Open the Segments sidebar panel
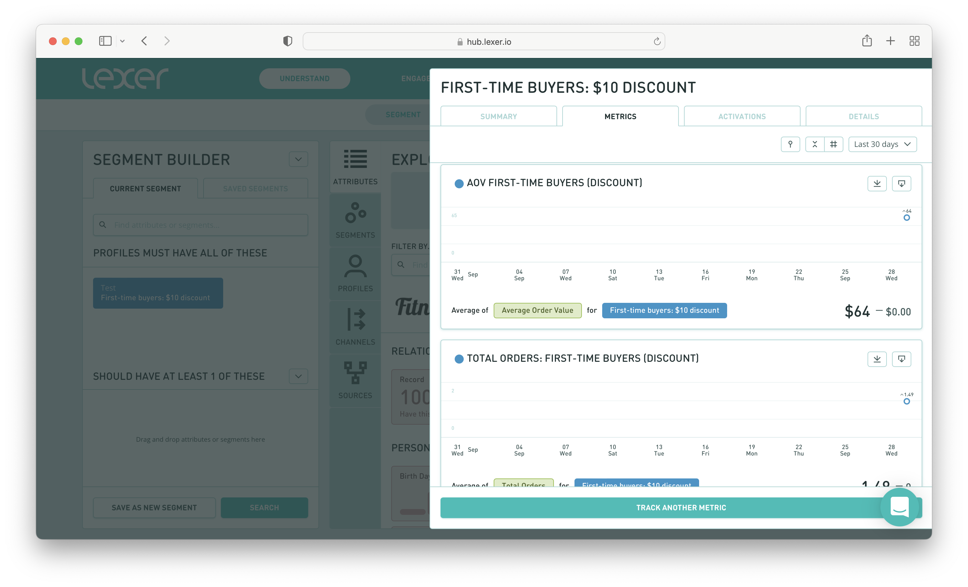This screenshot has height=587, width=968. tap(355, 220)
